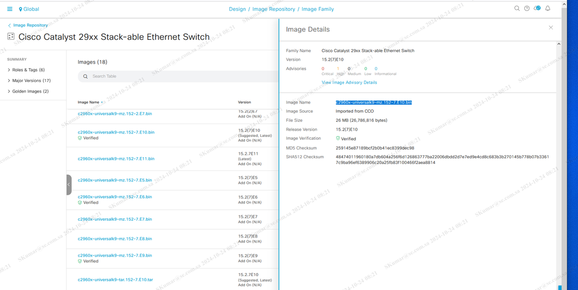Open c2960x-universalk9-mz.152-7.E5.bin image

click(x=115, y=180)
